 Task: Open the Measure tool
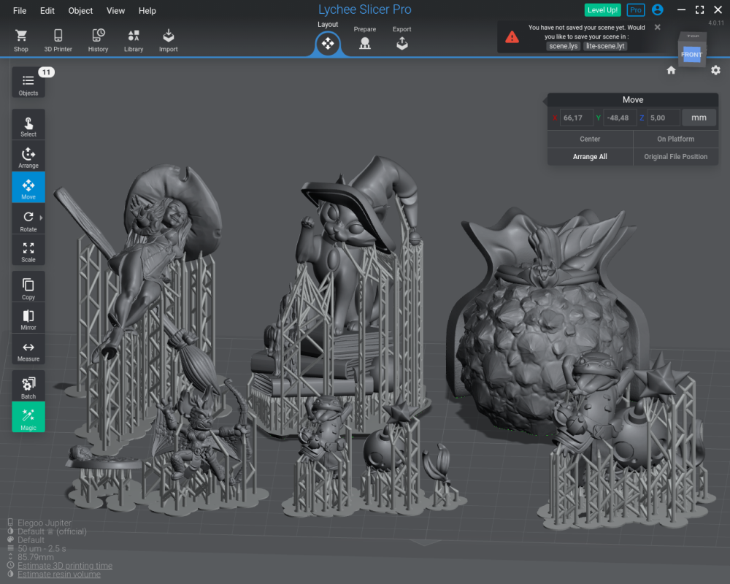coord(28,350)
